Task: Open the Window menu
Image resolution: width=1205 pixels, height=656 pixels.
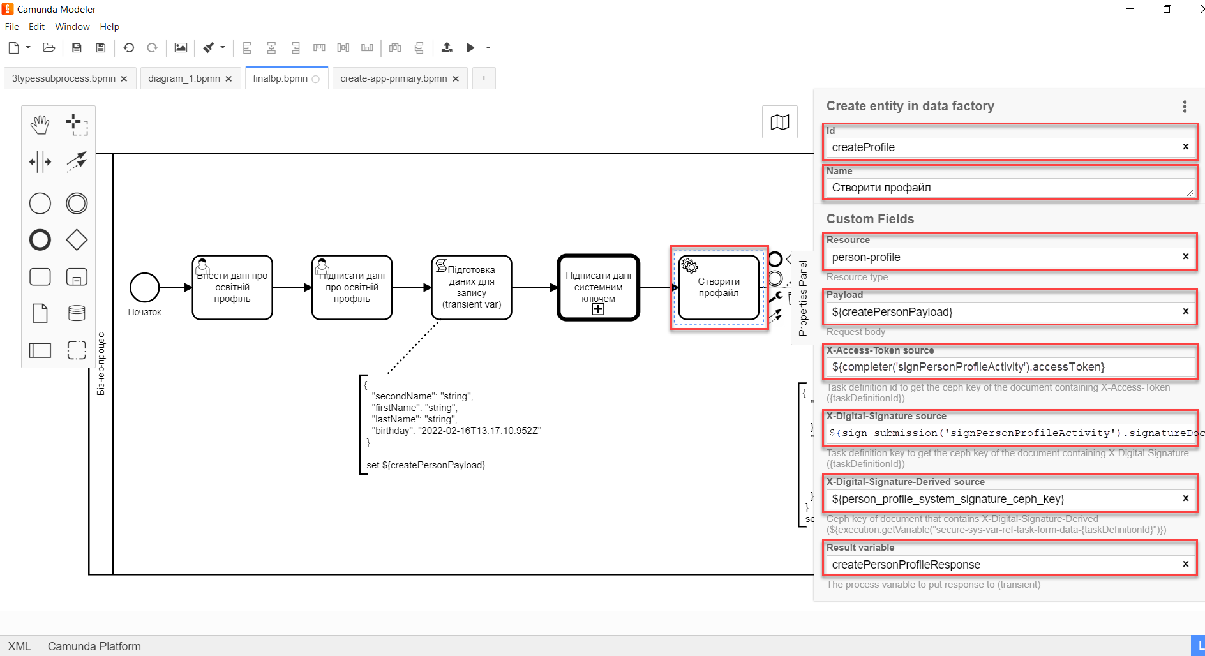Action: point(72,27)
